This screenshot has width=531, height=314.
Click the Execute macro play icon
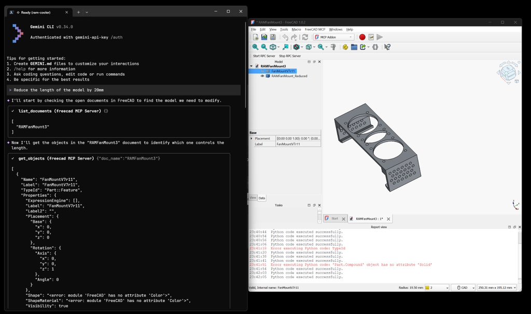[x=380, y=37]
